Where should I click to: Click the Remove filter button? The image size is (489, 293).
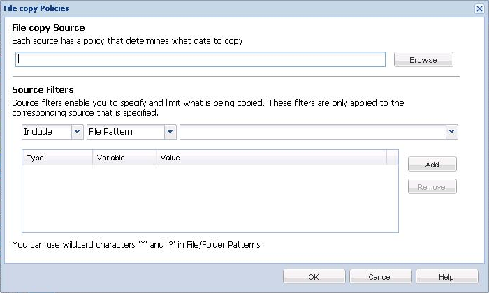pyautogui.click(x=432, y=187)
